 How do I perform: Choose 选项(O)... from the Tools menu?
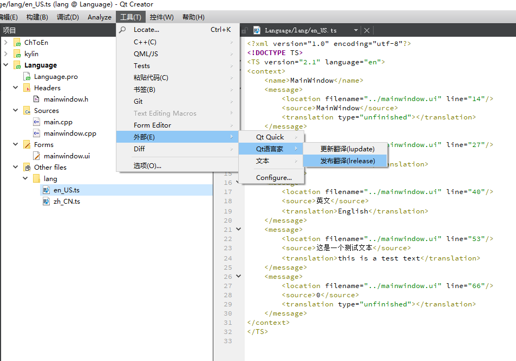178,165
